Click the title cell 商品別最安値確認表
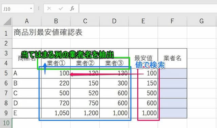The width and height of the screenshot is (217, 128). tap(48, 33)
